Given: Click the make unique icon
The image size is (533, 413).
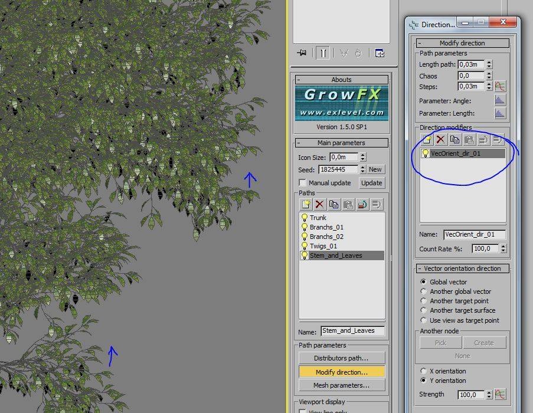Looking at the screenshot, I should tap(344, 53).
